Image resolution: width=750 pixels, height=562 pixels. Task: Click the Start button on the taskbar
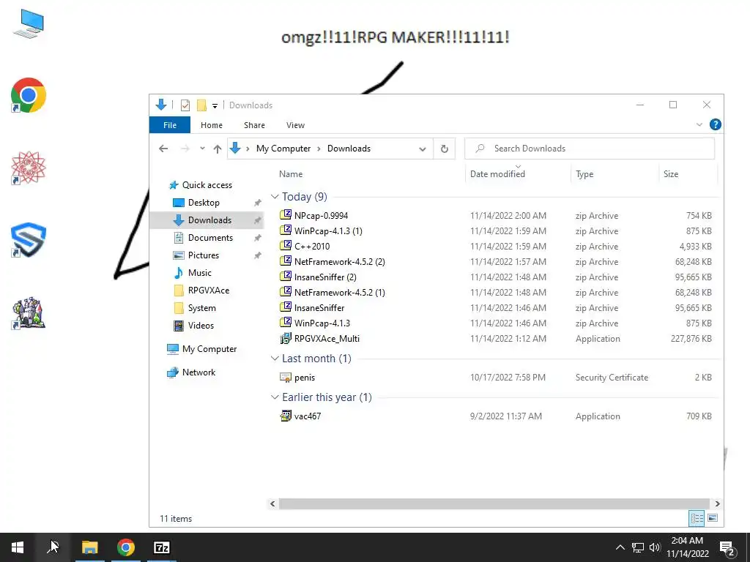pyautogui.click(x=18, y=547)
